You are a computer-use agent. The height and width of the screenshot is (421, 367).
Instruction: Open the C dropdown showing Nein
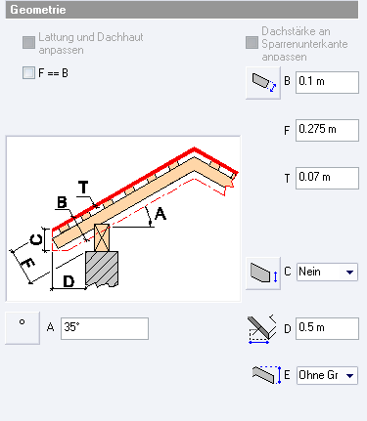tap(327, 272)
